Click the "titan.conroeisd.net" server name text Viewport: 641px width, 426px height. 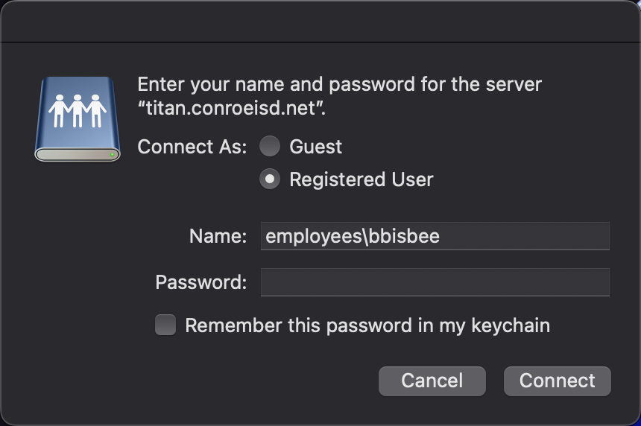(x=232, y=107)
